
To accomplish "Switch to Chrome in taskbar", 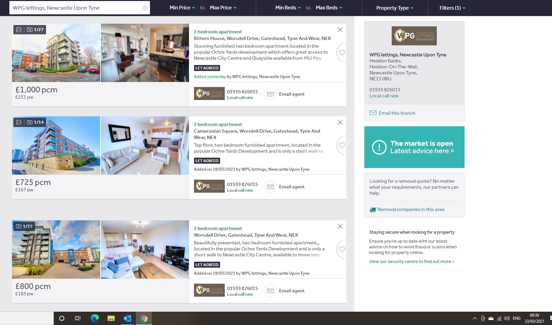I will 144,318.
